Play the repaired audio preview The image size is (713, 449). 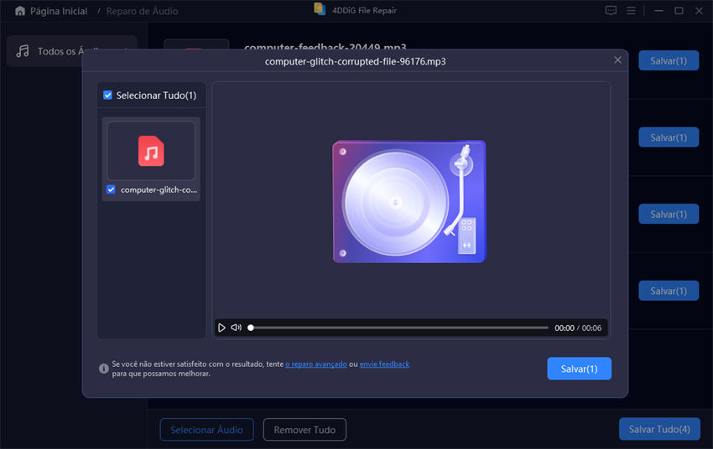tap(221, 328)
